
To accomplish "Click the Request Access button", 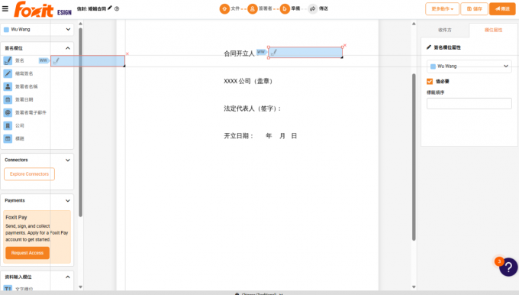I will [x=27, y=253].
